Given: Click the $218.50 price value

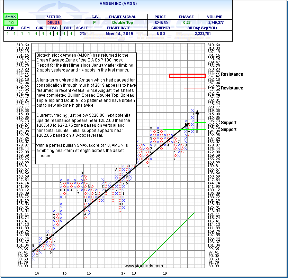Looking at the screenshot, I should pyautogui.click(x=161, y=22).
